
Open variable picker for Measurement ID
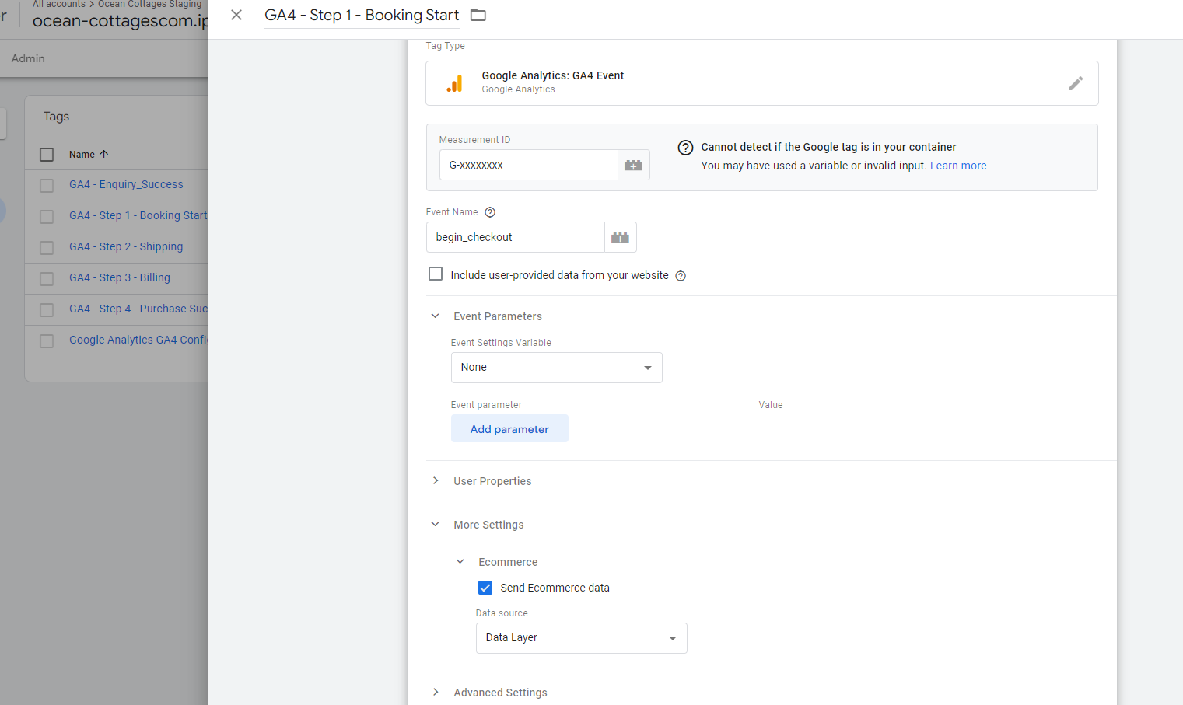pyautogui.click(x=634, y=165)
